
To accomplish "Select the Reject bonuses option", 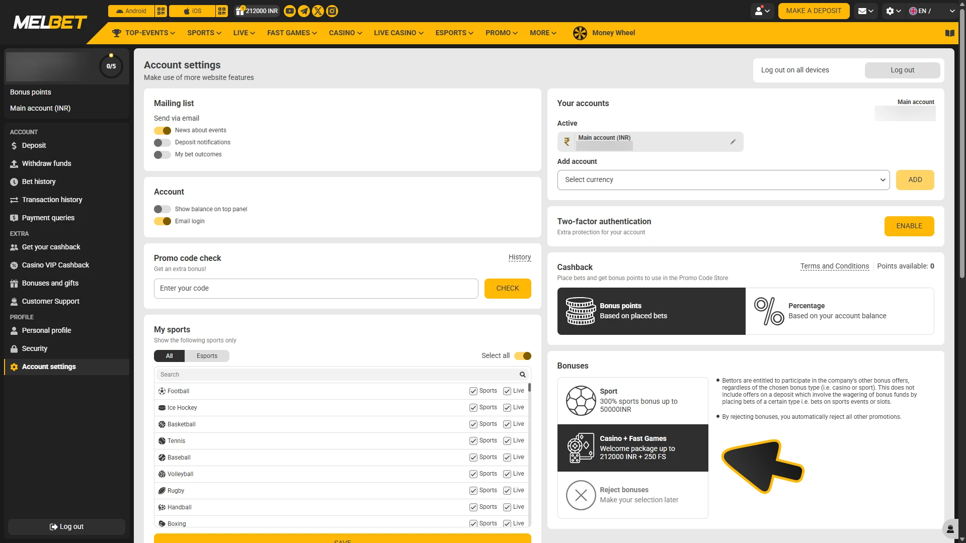I will tap(632, 495).
